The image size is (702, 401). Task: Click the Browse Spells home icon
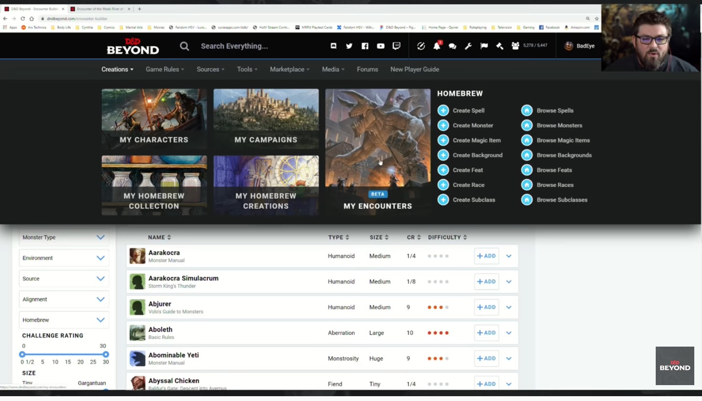pos(527,110)
